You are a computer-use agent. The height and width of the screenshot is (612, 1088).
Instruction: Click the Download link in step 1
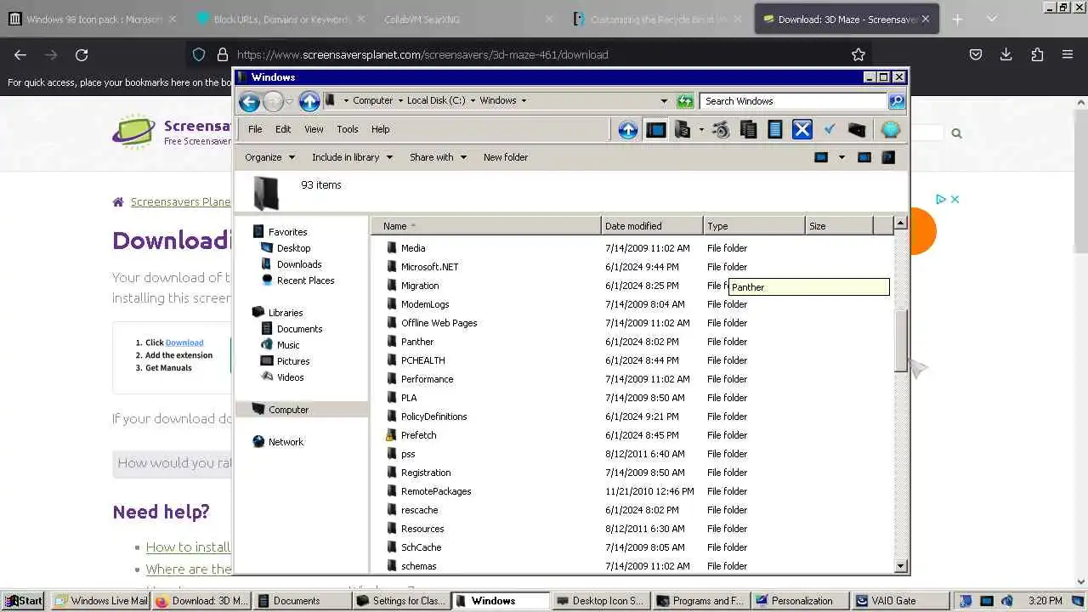coord(184,343)
